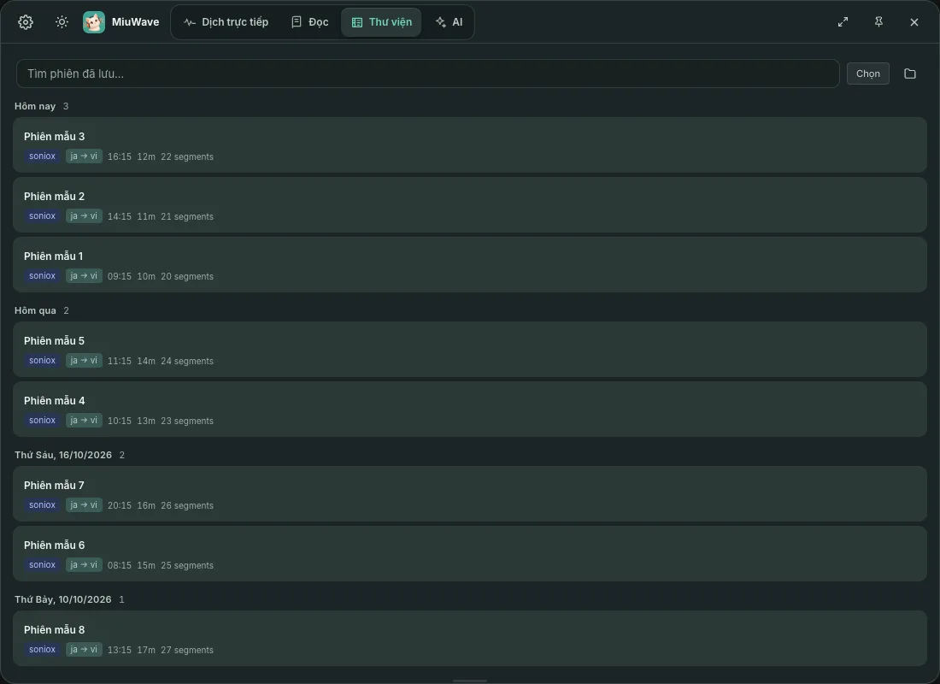Open session Phiên mẫu 8
This screenshot has height=684, width=940.
tap(470, 639)
